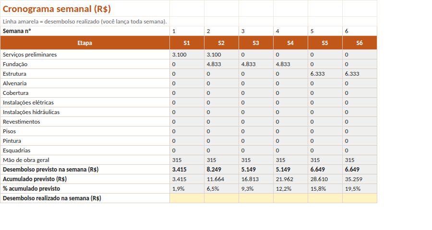432x230 pixels.
Task: Select Fundação S2 value 4.833
Action: coord(221,64)
